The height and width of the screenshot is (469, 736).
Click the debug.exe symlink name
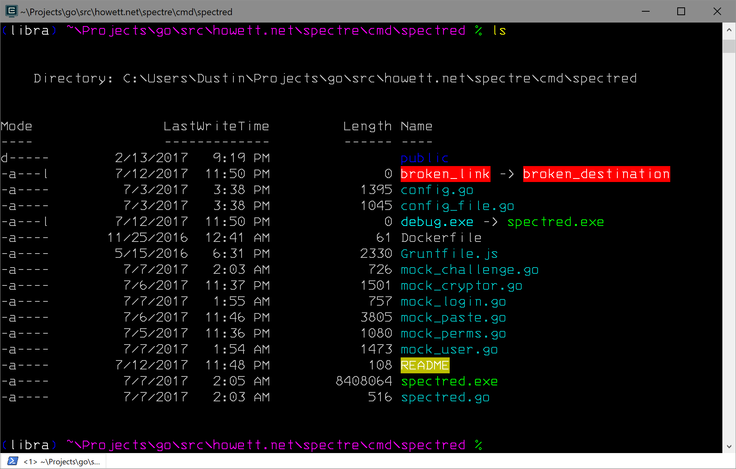(437, 222)
